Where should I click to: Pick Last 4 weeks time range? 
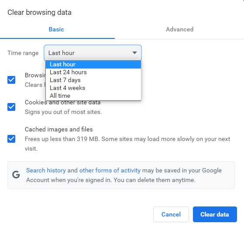coord(93,88)
